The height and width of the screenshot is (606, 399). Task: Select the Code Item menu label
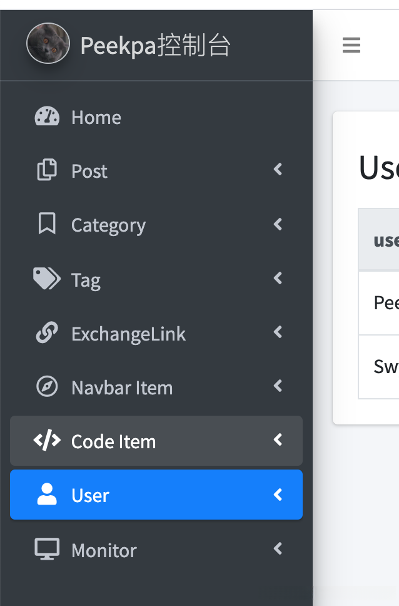[x=113, y=442]
